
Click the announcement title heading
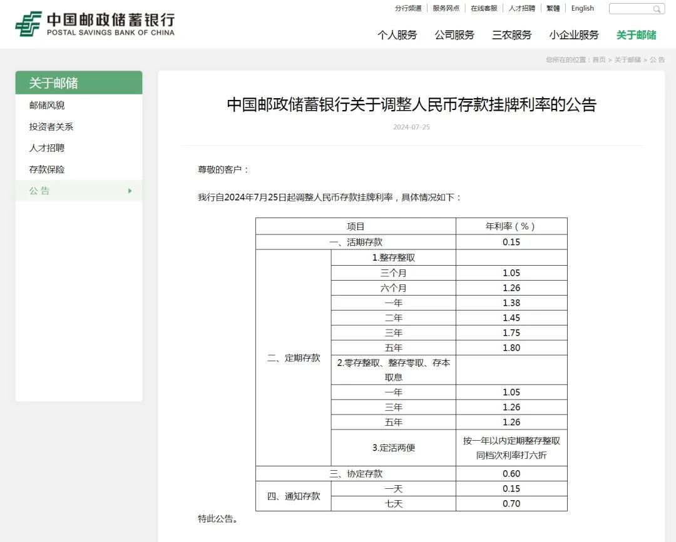tap(412, 104)
